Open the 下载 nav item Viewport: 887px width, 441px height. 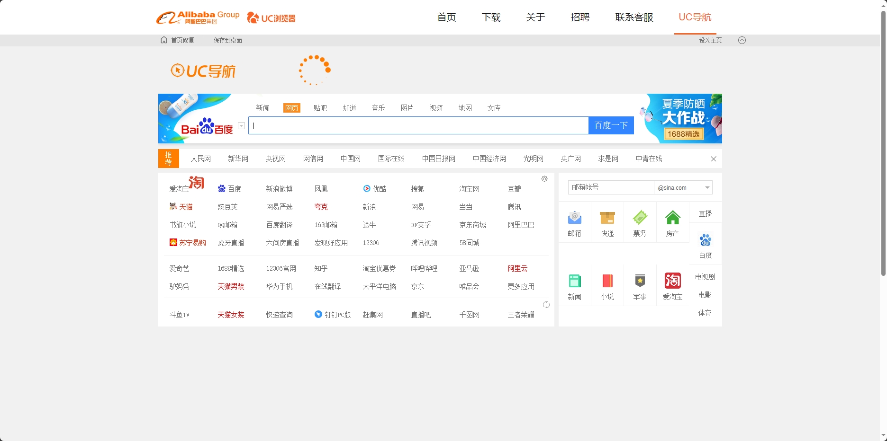coord(491,17)
